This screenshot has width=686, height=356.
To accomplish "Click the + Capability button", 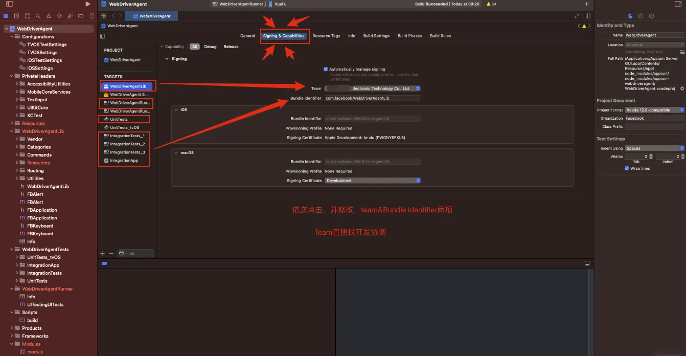I will point(172,47).
